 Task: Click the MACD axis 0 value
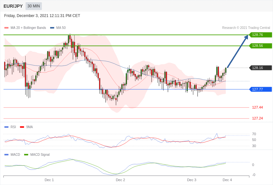pyautogui.click(x=253, y=165)
